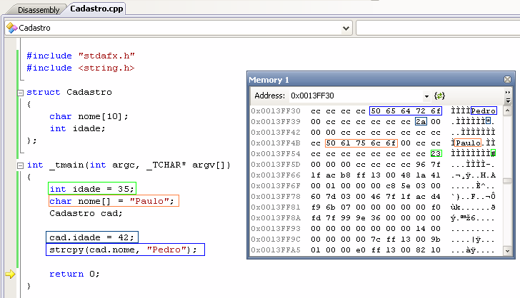Click the Cadastro scope icon in navigation bar
This screenshot has height=298, width=520.
(11, 29)
